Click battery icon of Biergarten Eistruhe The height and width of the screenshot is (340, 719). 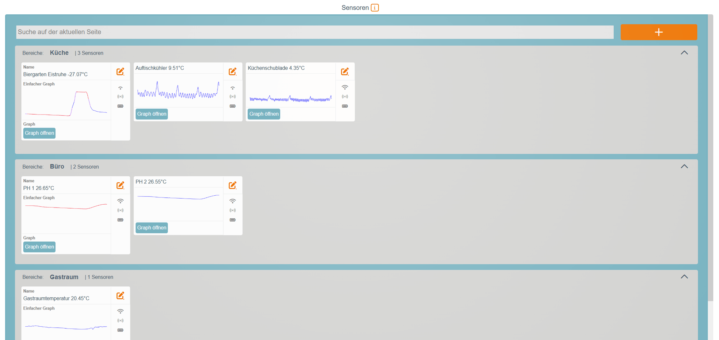pyautogui.click(x=120, y=106)
